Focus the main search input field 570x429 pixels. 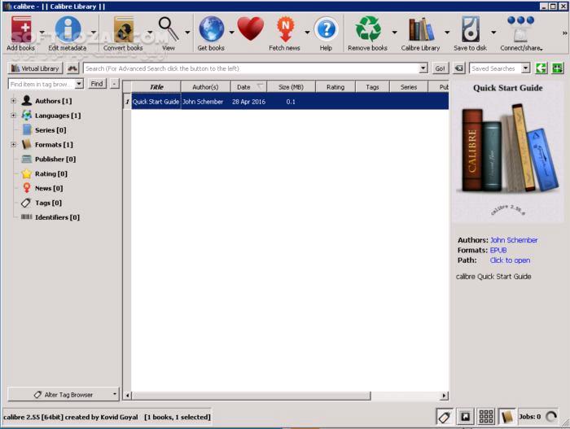[251, 68]
